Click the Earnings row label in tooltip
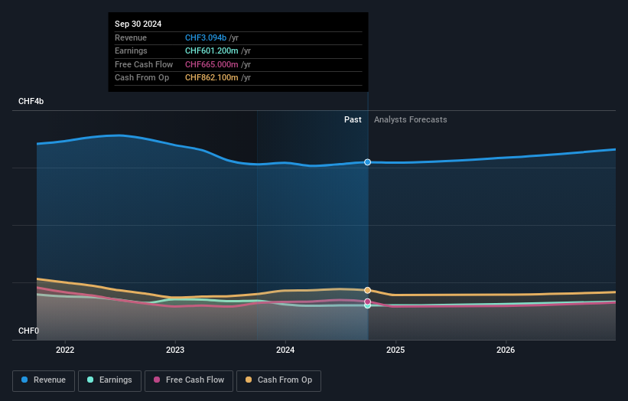 [x=131, y=51]
